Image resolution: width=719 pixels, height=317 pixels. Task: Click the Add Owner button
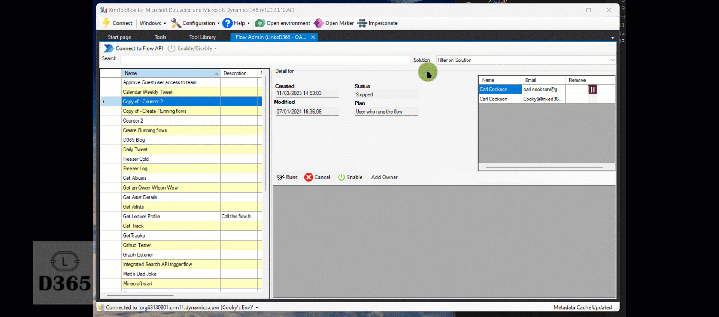point(384,177)
